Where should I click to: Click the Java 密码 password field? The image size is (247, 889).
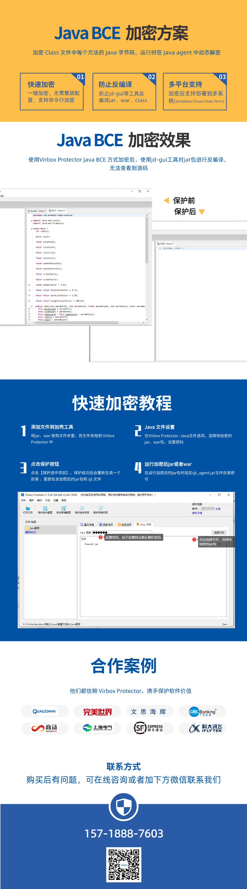[x=122, y=532]
